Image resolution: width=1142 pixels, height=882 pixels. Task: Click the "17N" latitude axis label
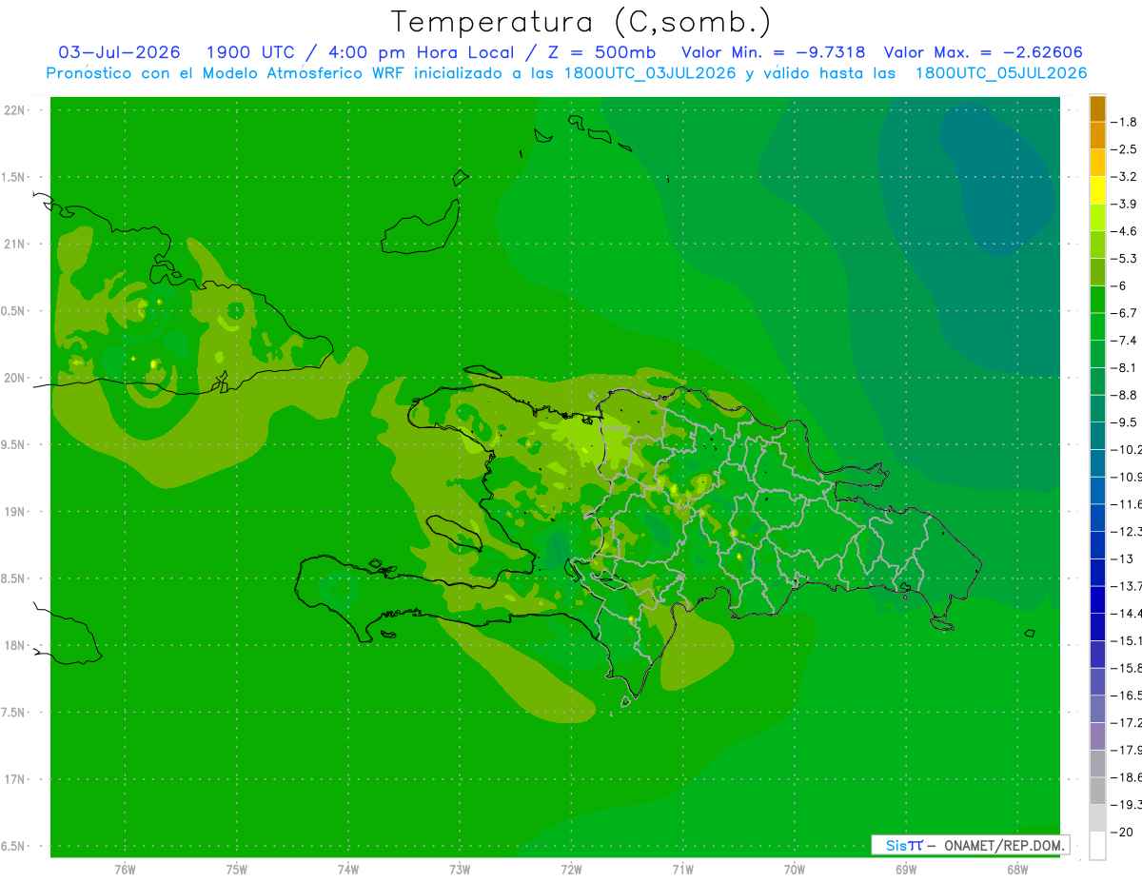click(x=14, y=779)
